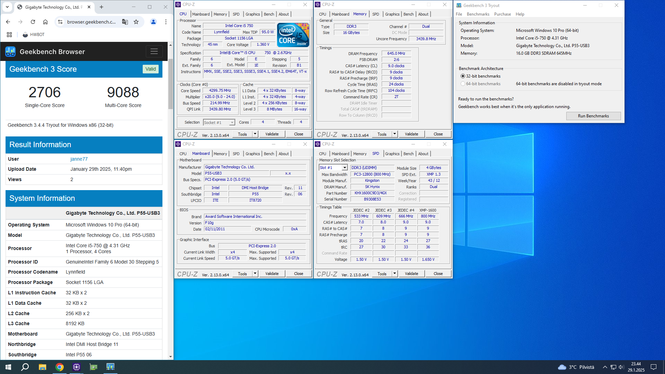This screenshot has width=665, height=374.
Task: Open the Help menu in Geekbench 3
Action: click(x=520, y=14)
